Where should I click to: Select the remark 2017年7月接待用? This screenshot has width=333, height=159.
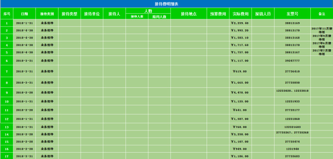tap(322, 52)
